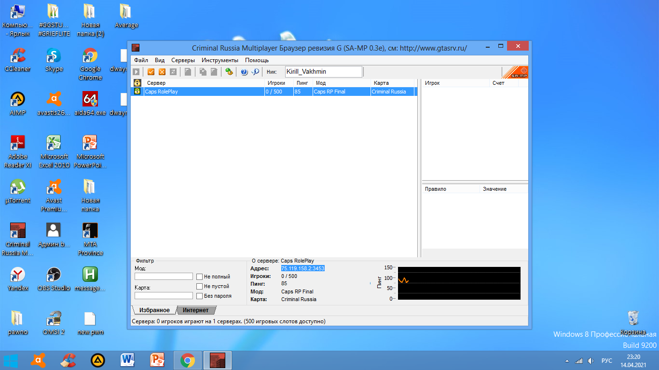This screenshot has width=659, height=370.
Task: Enable the 'Не полный' filter checkbox
Action: pos(199,277)
